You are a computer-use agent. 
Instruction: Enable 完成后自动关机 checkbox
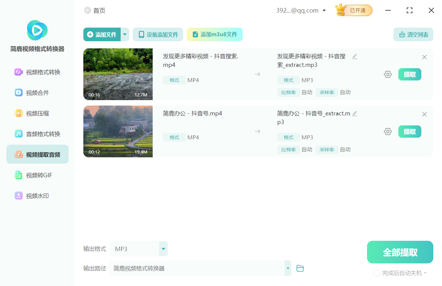click(377, 273)
